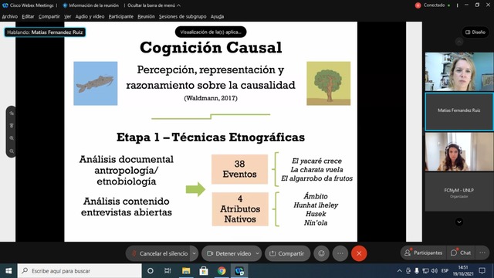
Task: Expand video options arrow beside Detener vídeo
Action: 258,253
